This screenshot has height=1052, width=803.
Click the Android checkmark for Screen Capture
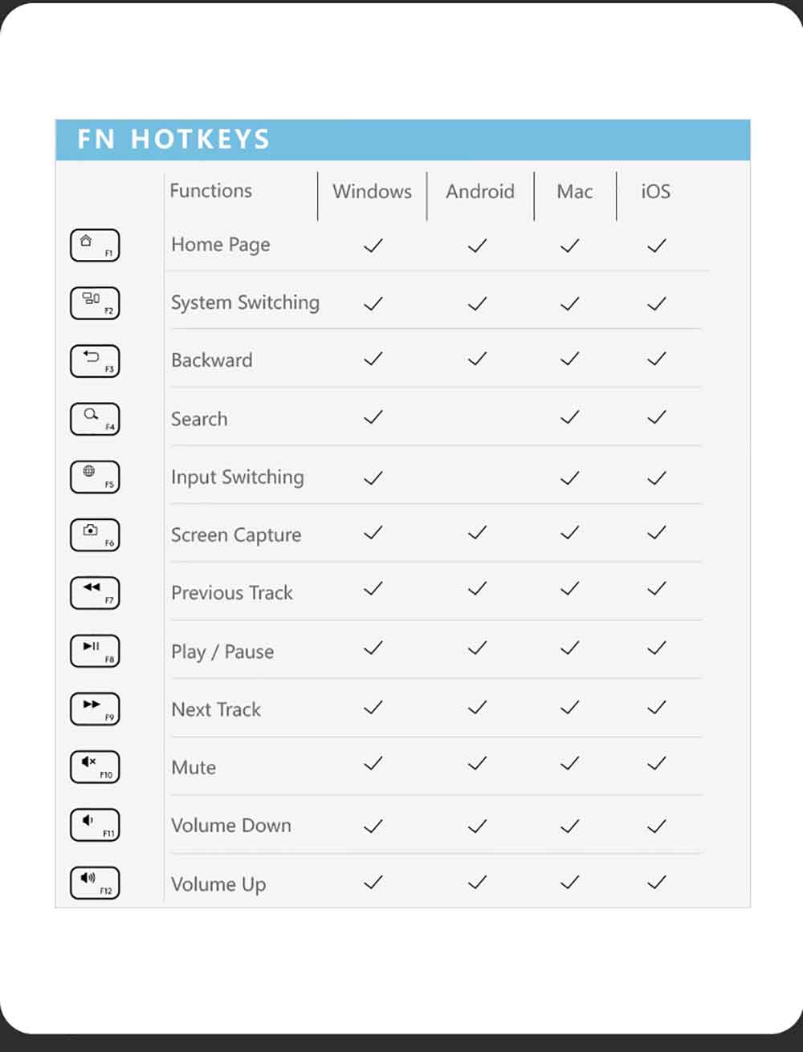(x=477, y=533)
